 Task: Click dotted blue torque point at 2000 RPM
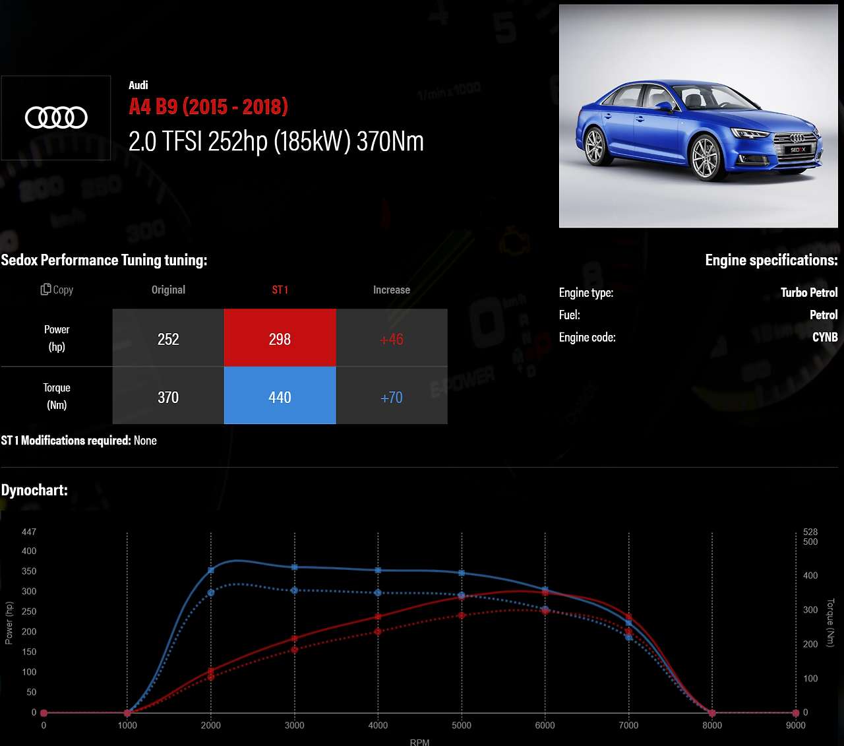[x=211, y=593]
